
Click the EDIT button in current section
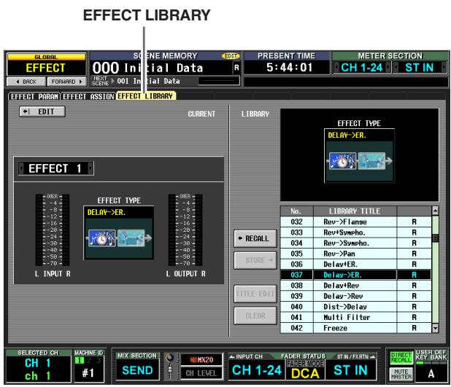click(42, 112)
